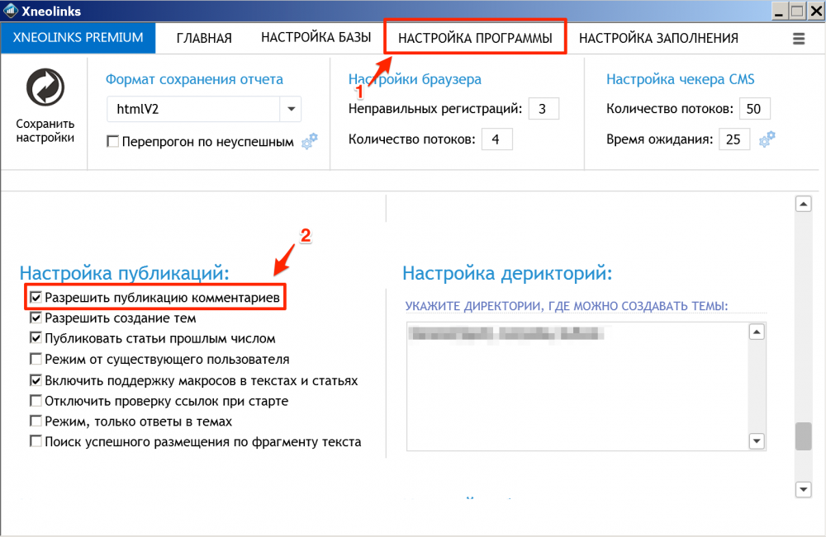
Task: Click the XNEOLINKS PREMIUM tab
Action: coord(78,37)
